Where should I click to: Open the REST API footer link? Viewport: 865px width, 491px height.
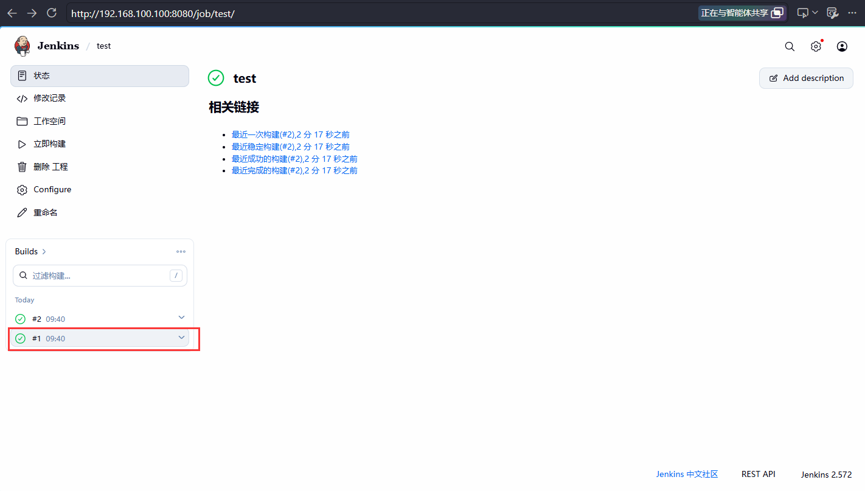point(759,474)
